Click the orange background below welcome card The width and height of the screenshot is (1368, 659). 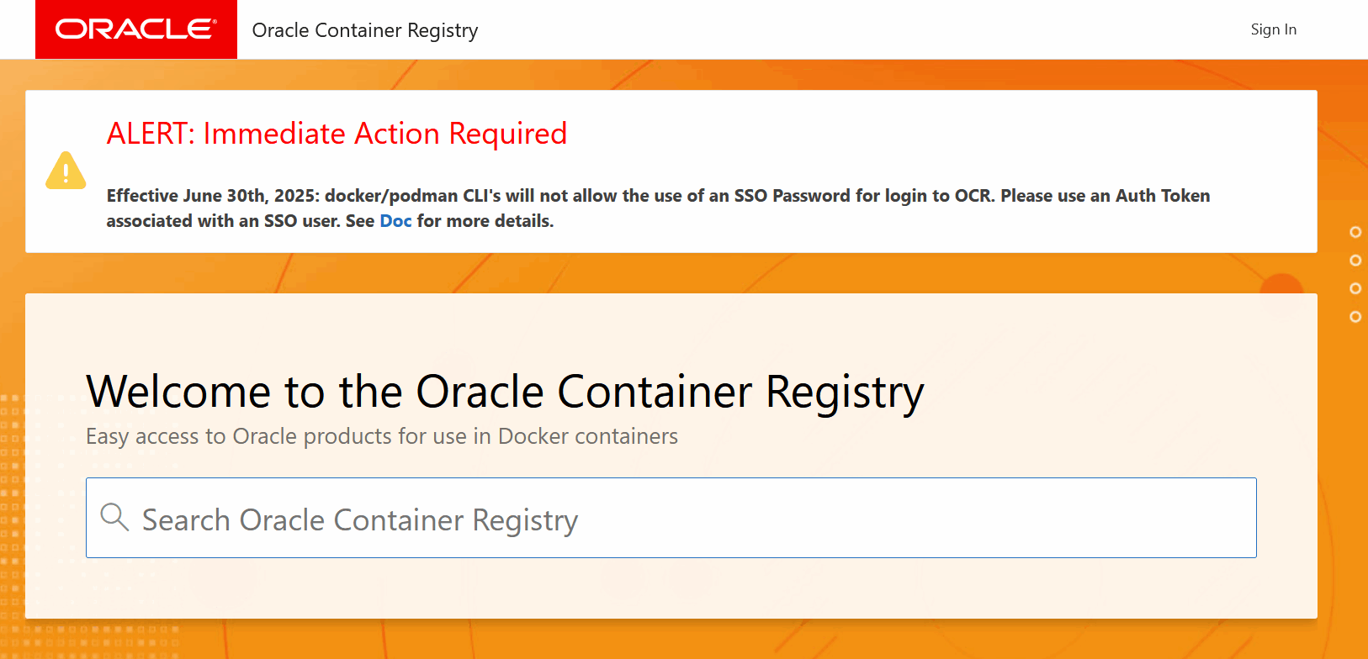click(x=673, y=639)
